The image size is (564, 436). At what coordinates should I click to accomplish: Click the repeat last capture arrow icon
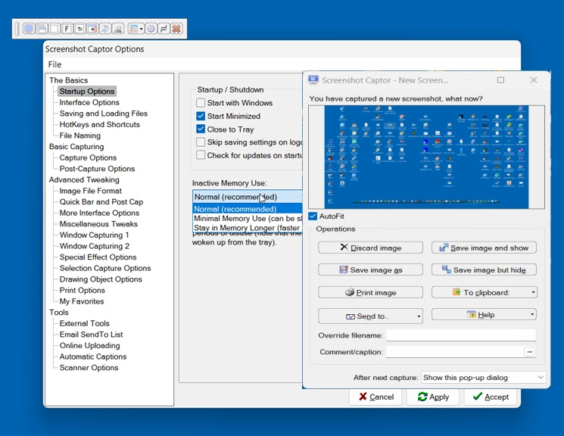click(79, 29)
